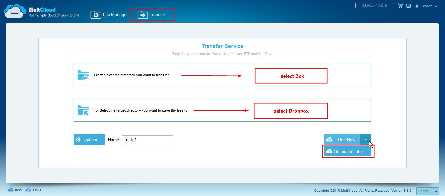
Task: Select the From directory field
Action: pos(222,75)
